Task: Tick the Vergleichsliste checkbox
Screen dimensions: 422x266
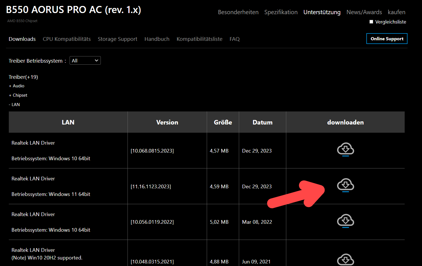Action: click(x=371, y=22)
